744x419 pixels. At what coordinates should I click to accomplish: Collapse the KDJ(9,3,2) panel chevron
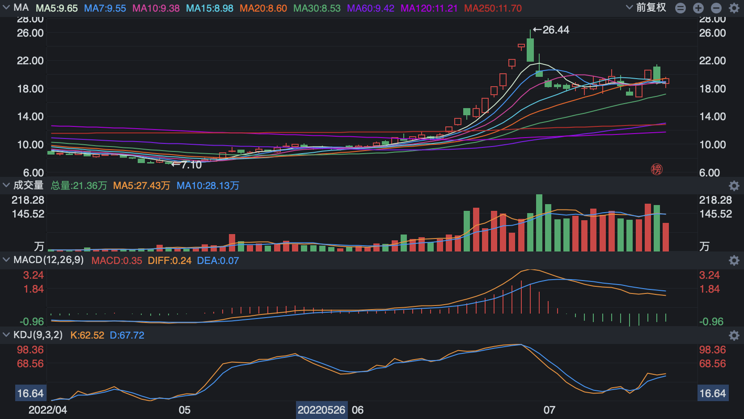pos(6,335)
